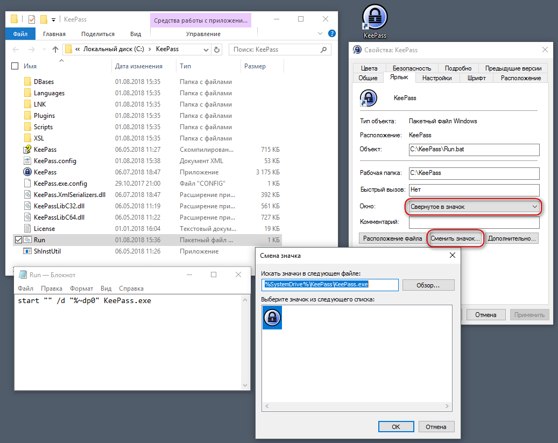This screenshot has width=558, height=443.
Task: Open the File tab in Explorer
Action: coord(20,34)
